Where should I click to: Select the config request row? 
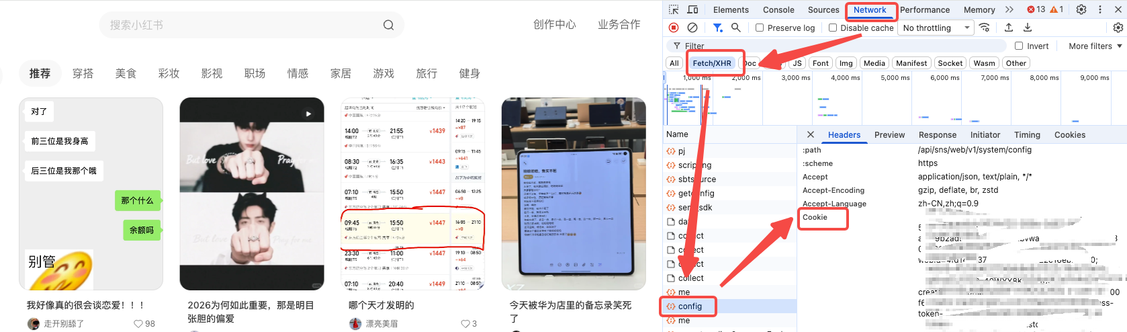[x=729, y=306]
